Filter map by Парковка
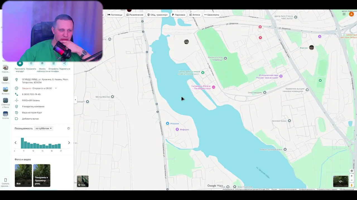This screenshot has height=200, width=357. point(178,15)
